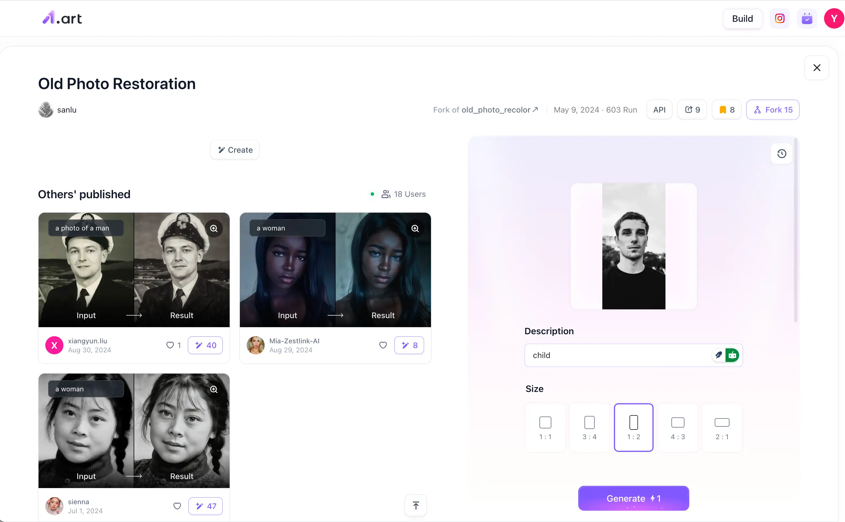Select the 4:3 size option

pos(678,427)
